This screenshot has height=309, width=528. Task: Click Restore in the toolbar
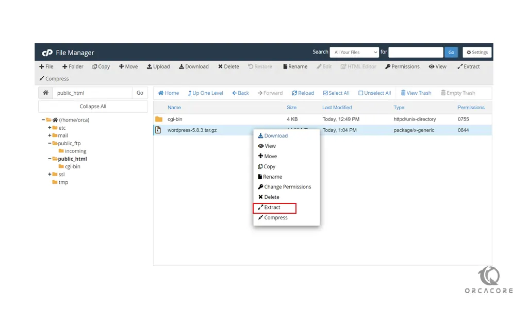(260, 66)
